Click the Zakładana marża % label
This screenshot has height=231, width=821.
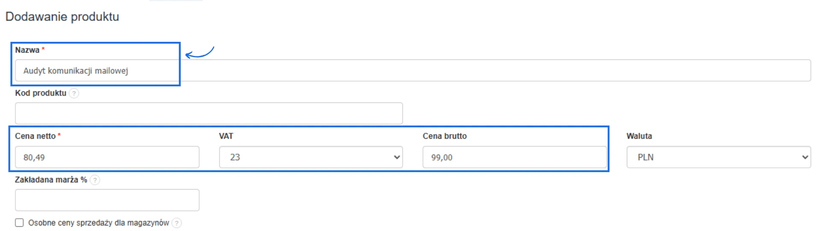click(x=51, y=180)
